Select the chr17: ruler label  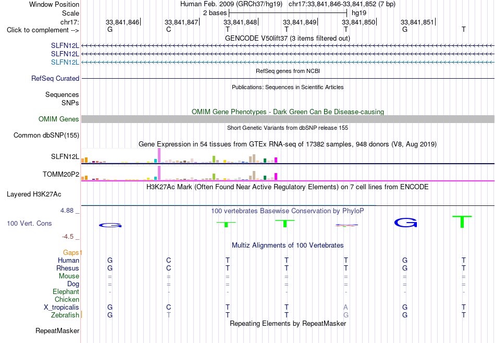point(69,22)
